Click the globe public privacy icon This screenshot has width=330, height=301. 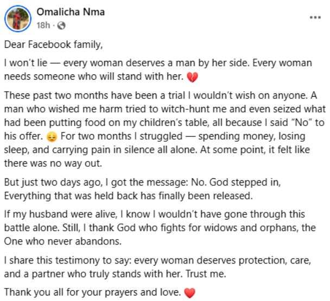[x=61, y=26]
